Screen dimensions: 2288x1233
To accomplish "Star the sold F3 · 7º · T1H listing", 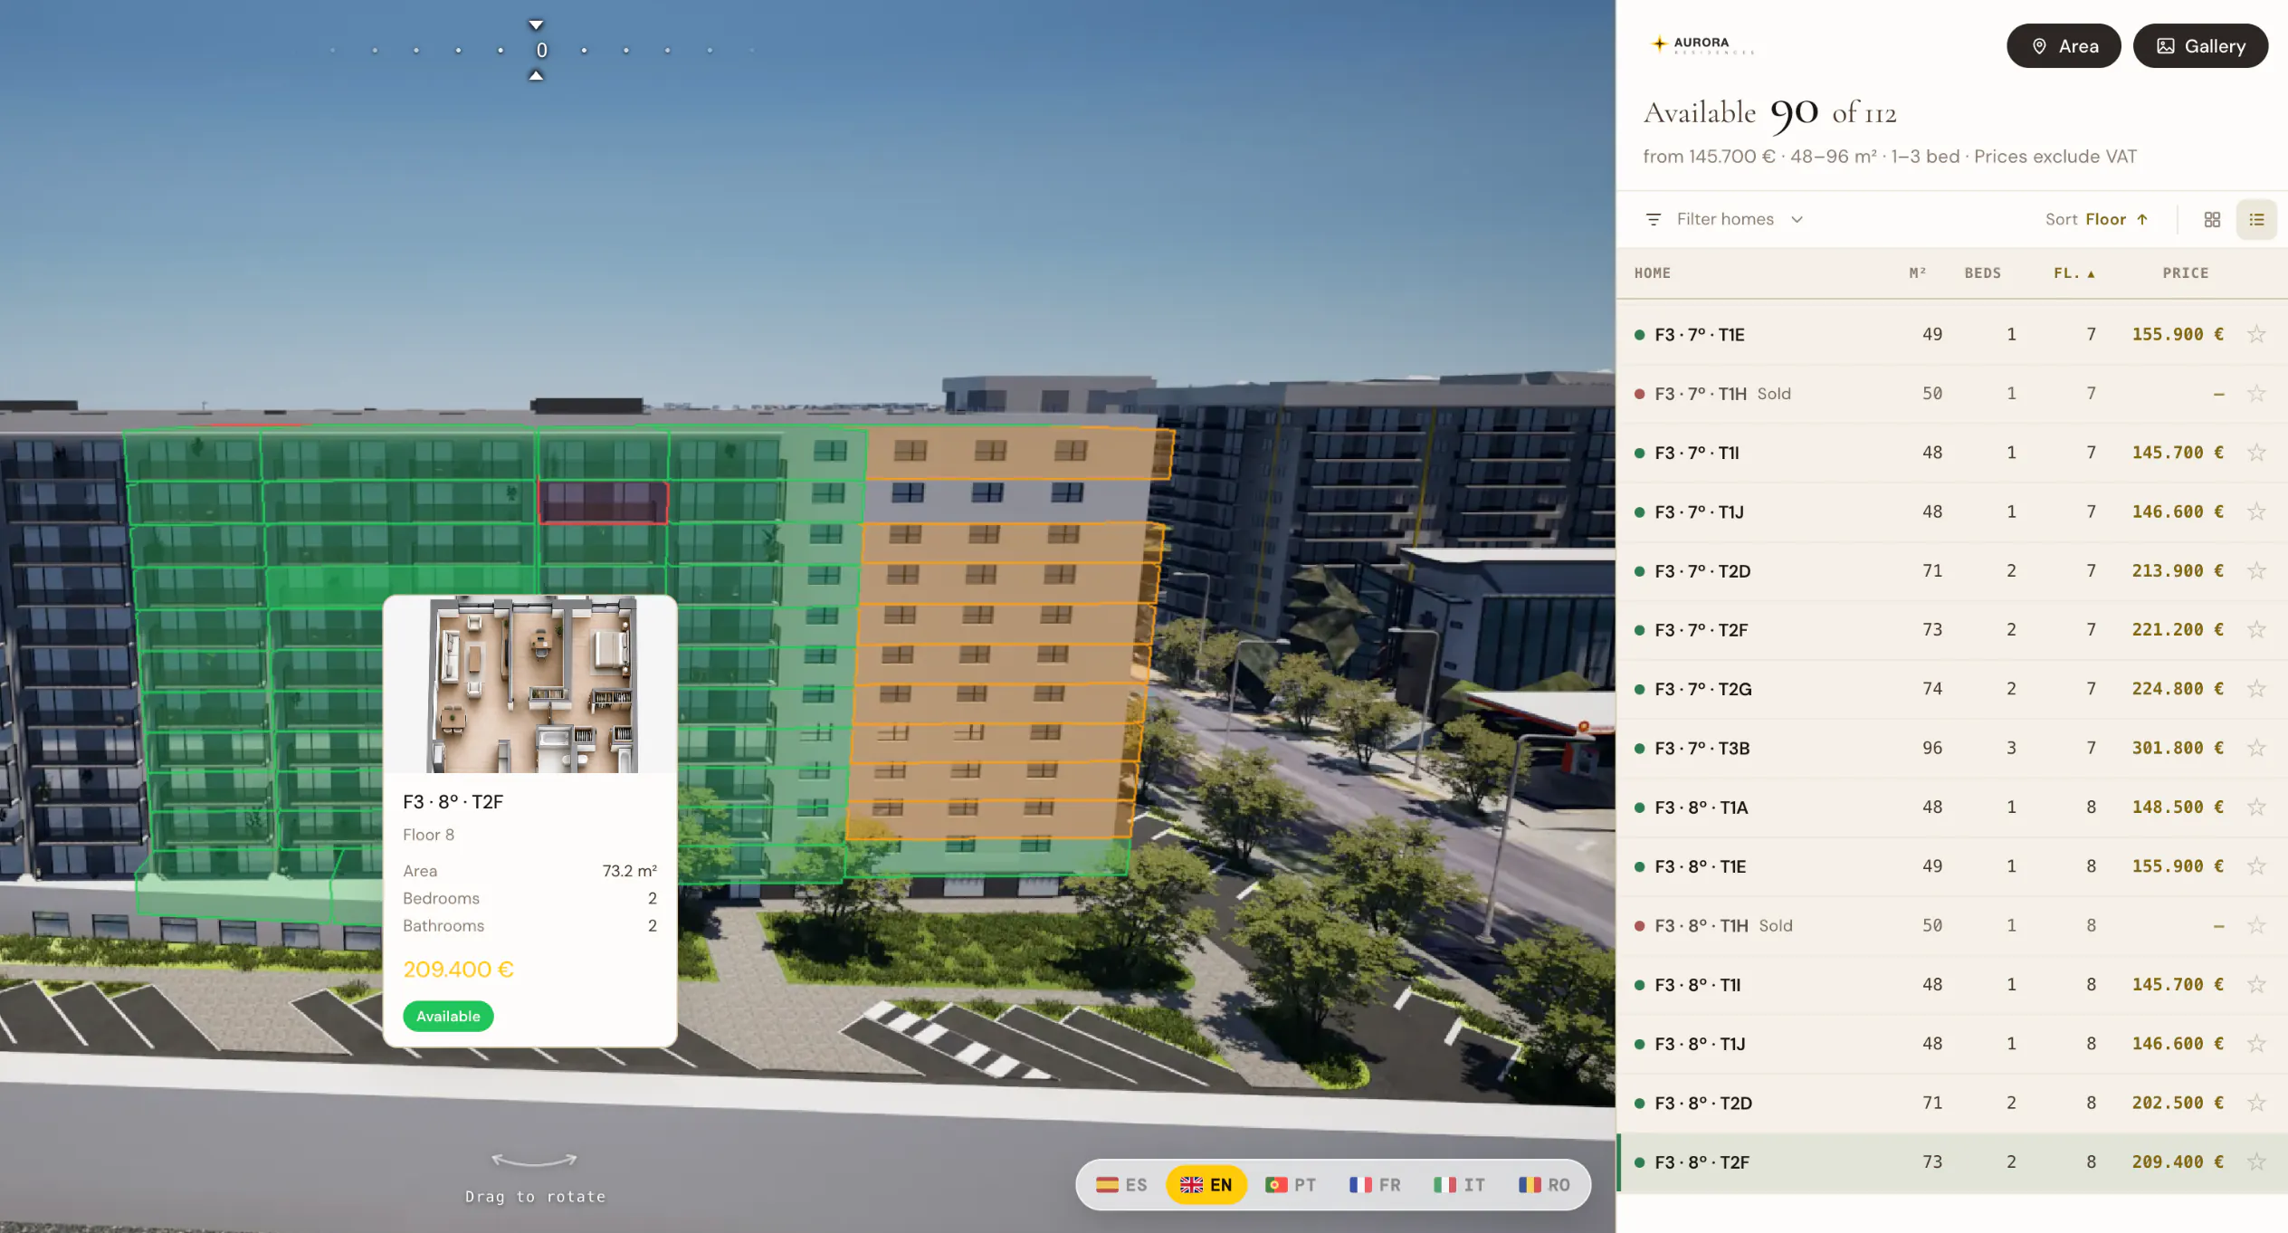I will (x=2256, y=393).
